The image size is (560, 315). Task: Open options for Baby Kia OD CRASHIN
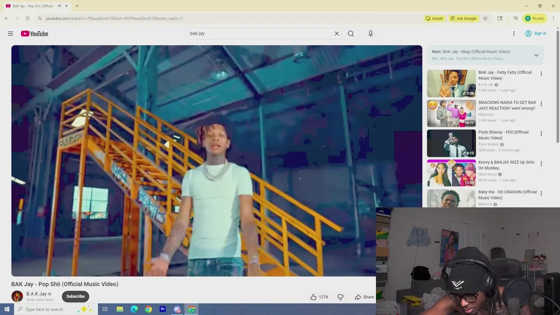coord(541,193)
